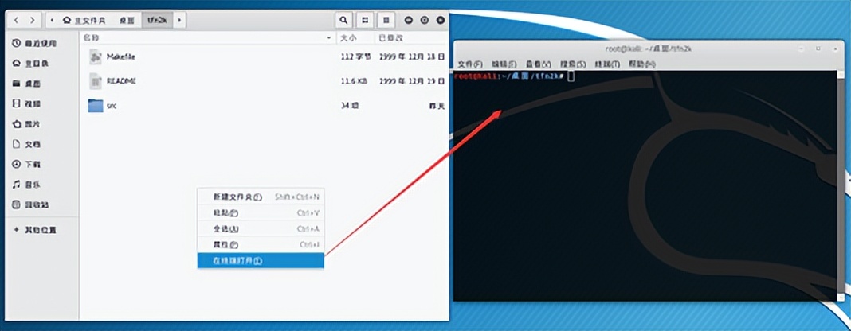Maximize the terminal window

tap(818, 49)
